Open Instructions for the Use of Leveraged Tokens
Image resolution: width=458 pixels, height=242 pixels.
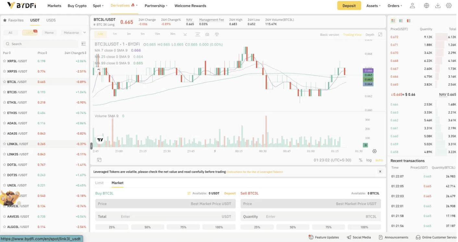(255, 172)
